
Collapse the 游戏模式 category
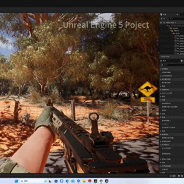pos(161,69)
